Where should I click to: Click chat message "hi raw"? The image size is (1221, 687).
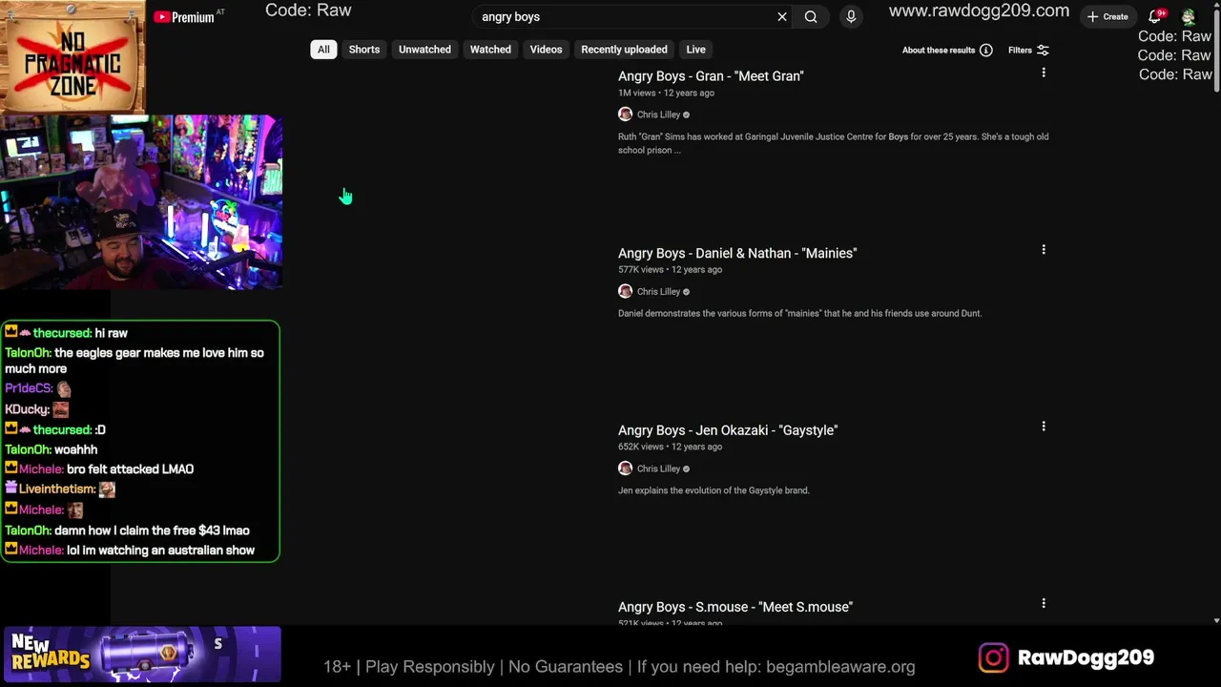click(111, 333)
